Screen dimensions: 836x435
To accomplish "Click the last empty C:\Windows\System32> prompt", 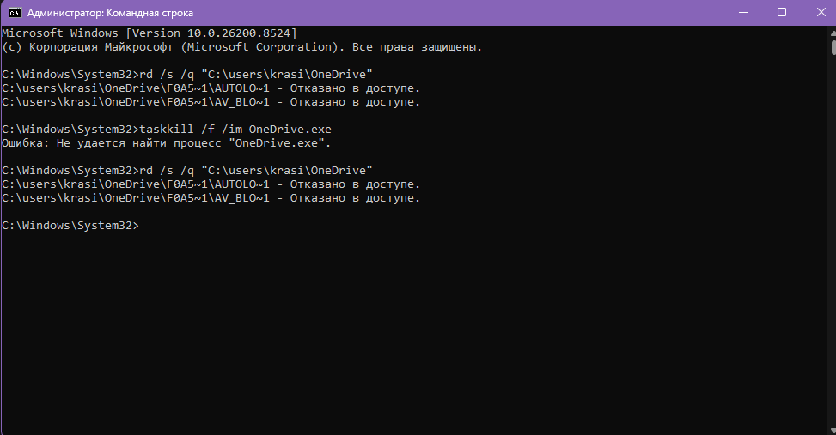I will point(70,226).
